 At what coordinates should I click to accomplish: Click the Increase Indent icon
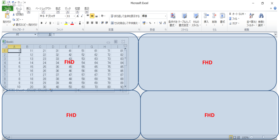point(107,23)
